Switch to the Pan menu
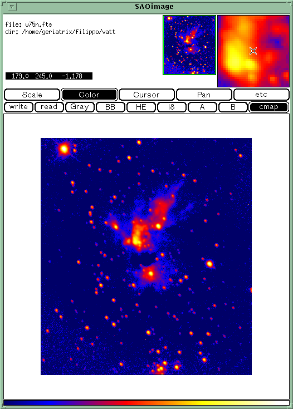Screen dimensions: 293x409 (204, 95)
